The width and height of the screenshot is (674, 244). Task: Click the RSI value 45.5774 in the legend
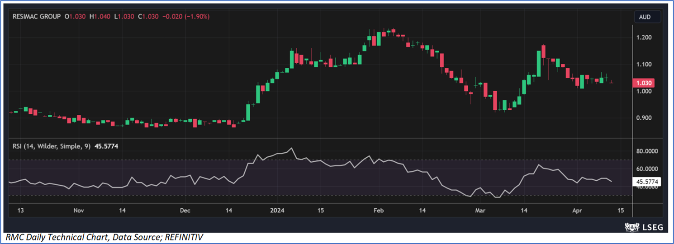tap(106, 146)
